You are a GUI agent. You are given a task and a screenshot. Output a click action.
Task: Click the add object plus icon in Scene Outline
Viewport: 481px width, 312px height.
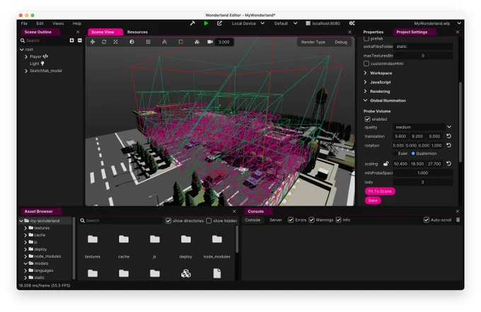pyautogui.click(x=71, y=40)
